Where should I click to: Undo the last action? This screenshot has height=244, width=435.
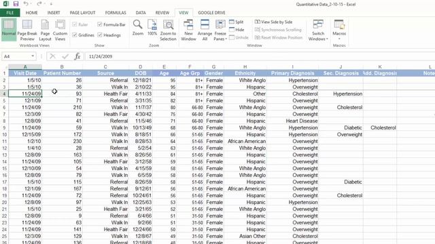(x=26, y=4)
